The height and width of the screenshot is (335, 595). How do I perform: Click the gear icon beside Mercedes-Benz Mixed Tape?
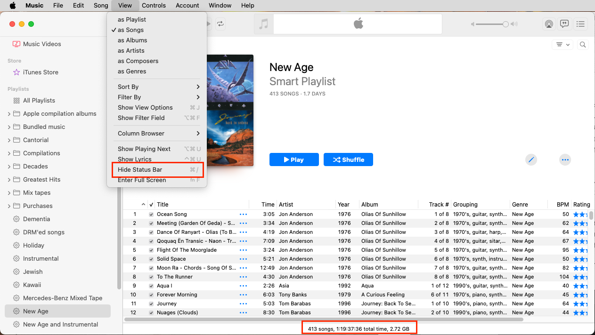coord(16,298)
